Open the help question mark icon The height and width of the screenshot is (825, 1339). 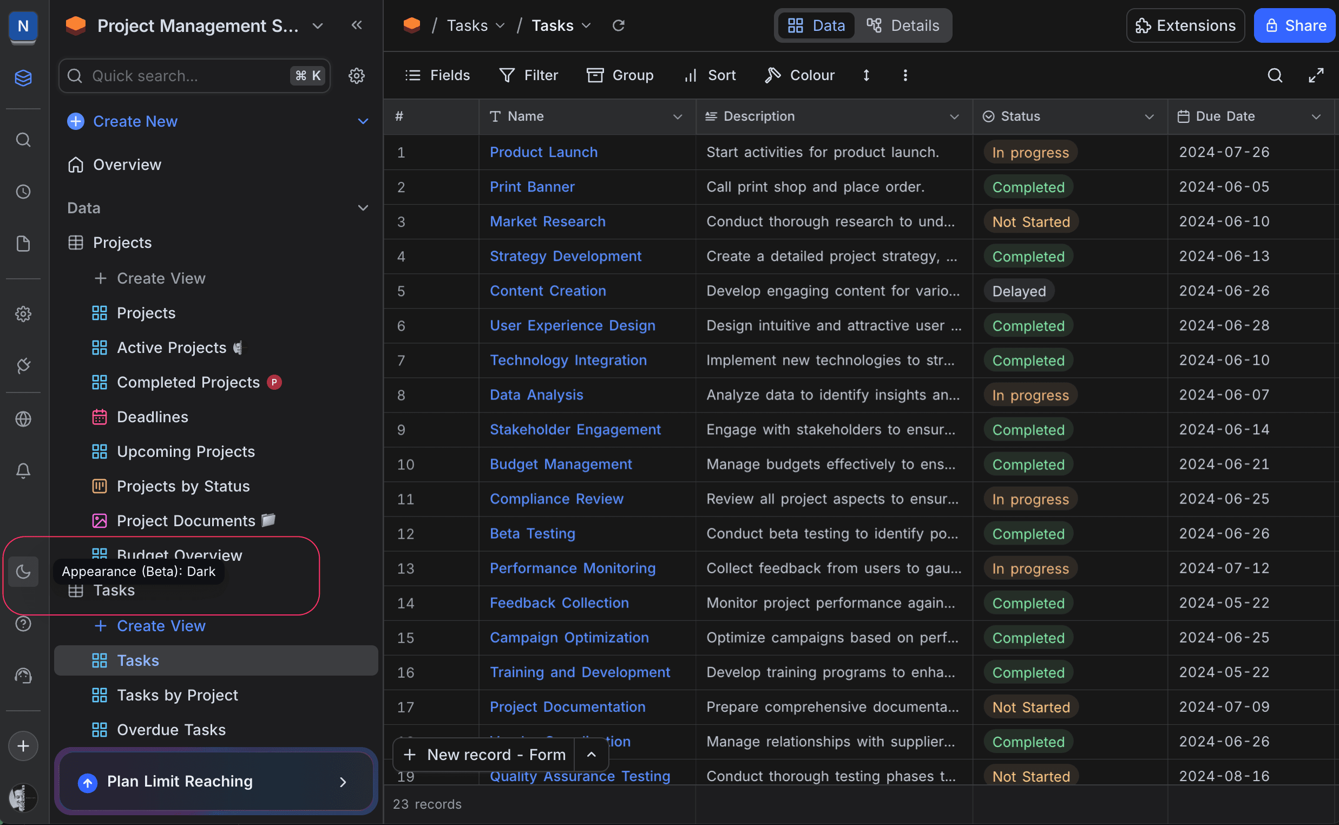coord(23,623)
